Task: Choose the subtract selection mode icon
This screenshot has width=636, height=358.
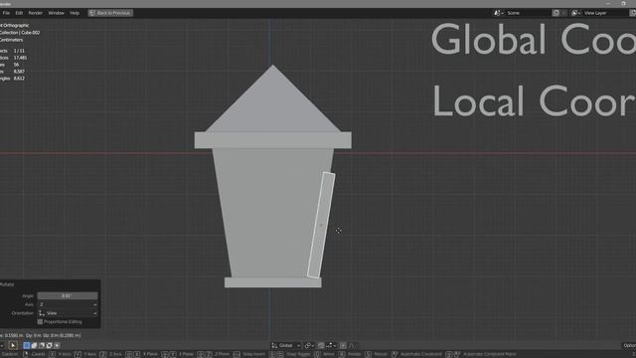Action: tap(42, 345)
